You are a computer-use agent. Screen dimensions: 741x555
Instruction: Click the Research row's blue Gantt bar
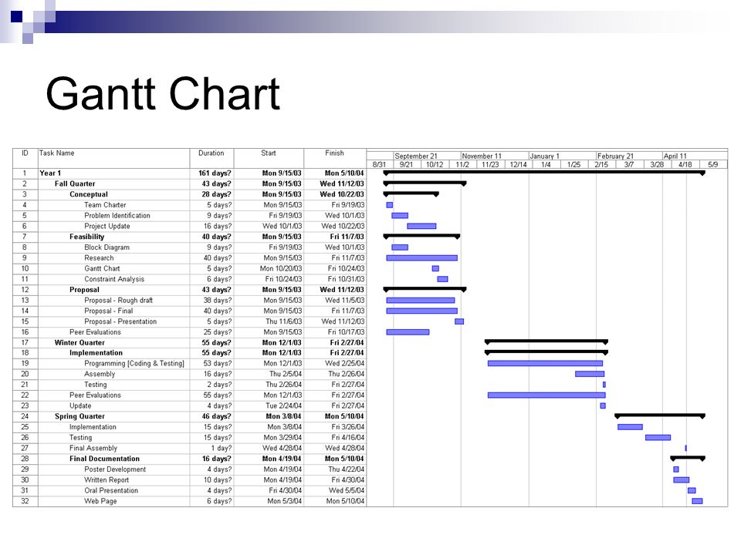[422, 258]
